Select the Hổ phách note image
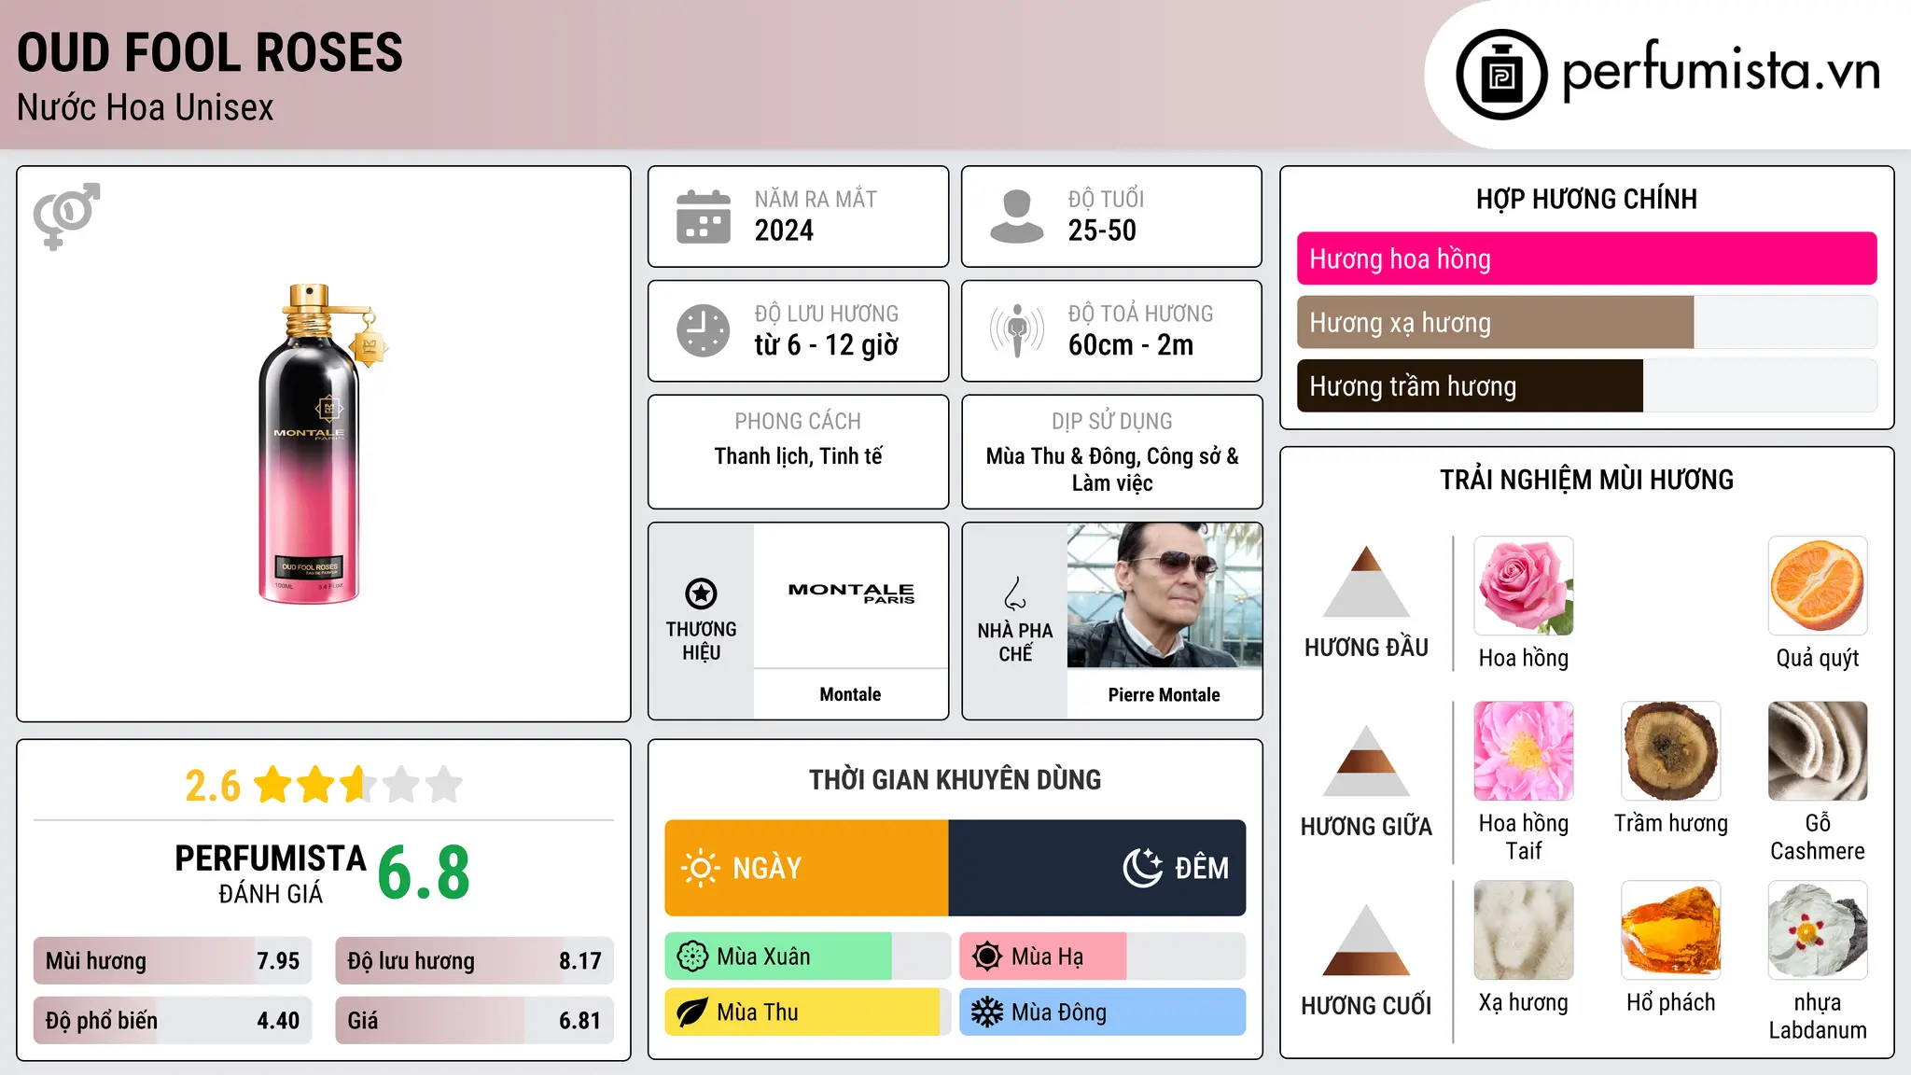1911x1075 pixels. point(1671,930)
